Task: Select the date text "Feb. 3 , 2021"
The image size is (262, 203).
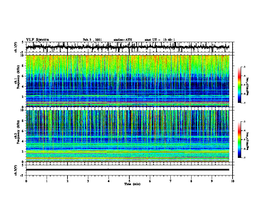Action: tap(92, 40)
